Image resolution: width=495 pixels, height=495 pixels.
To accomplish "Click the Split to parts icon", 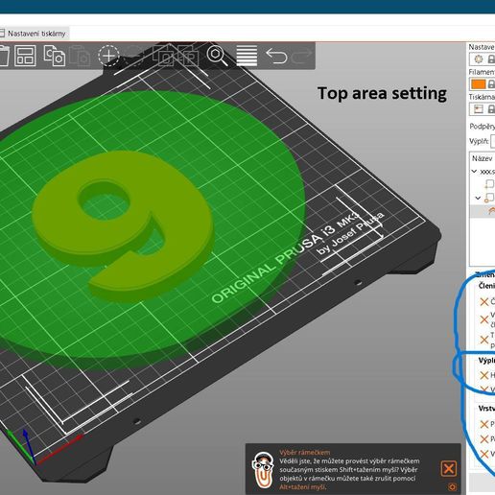I will click(x=188, y=56).
